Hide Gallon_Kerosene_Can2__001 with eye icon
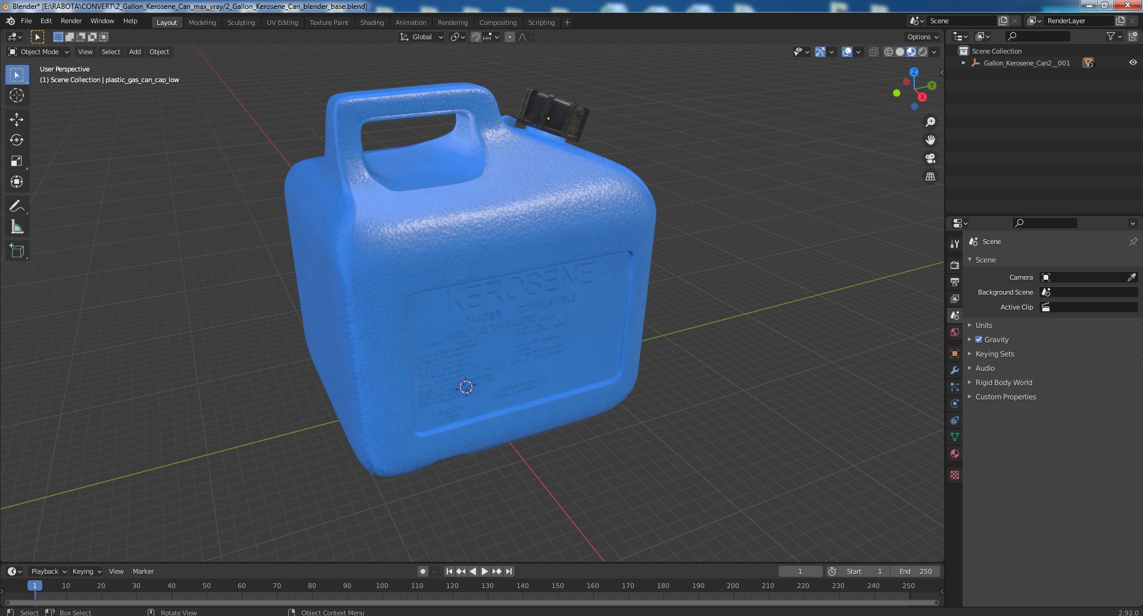The width and height of the screenshot is (1143, 616). [x=1133, y=62]
